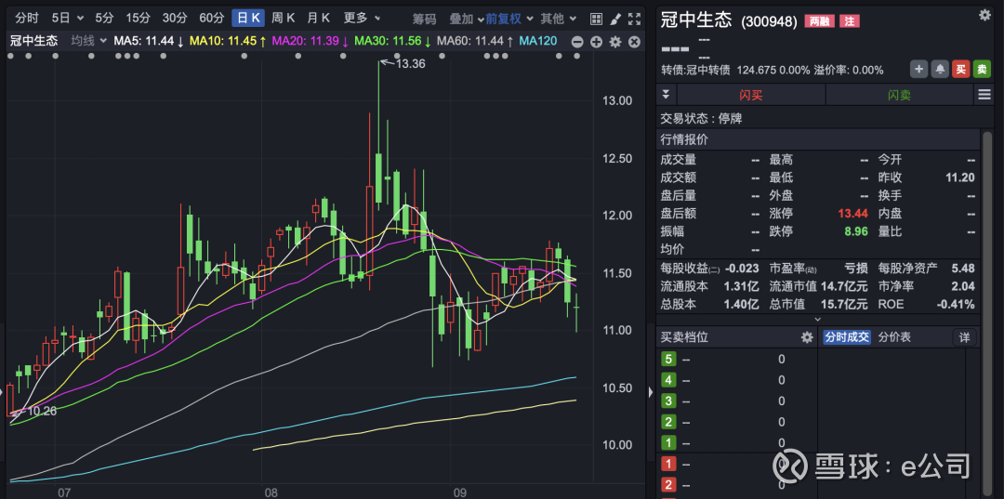Viewport: 1004px width, 499px height.
Task: Open the hamburger menu beside 闪卖
Action: (984, 96)
